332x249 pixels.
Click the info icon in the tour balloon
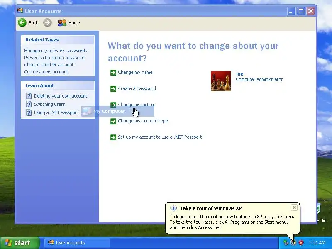[x=173, y=208]
